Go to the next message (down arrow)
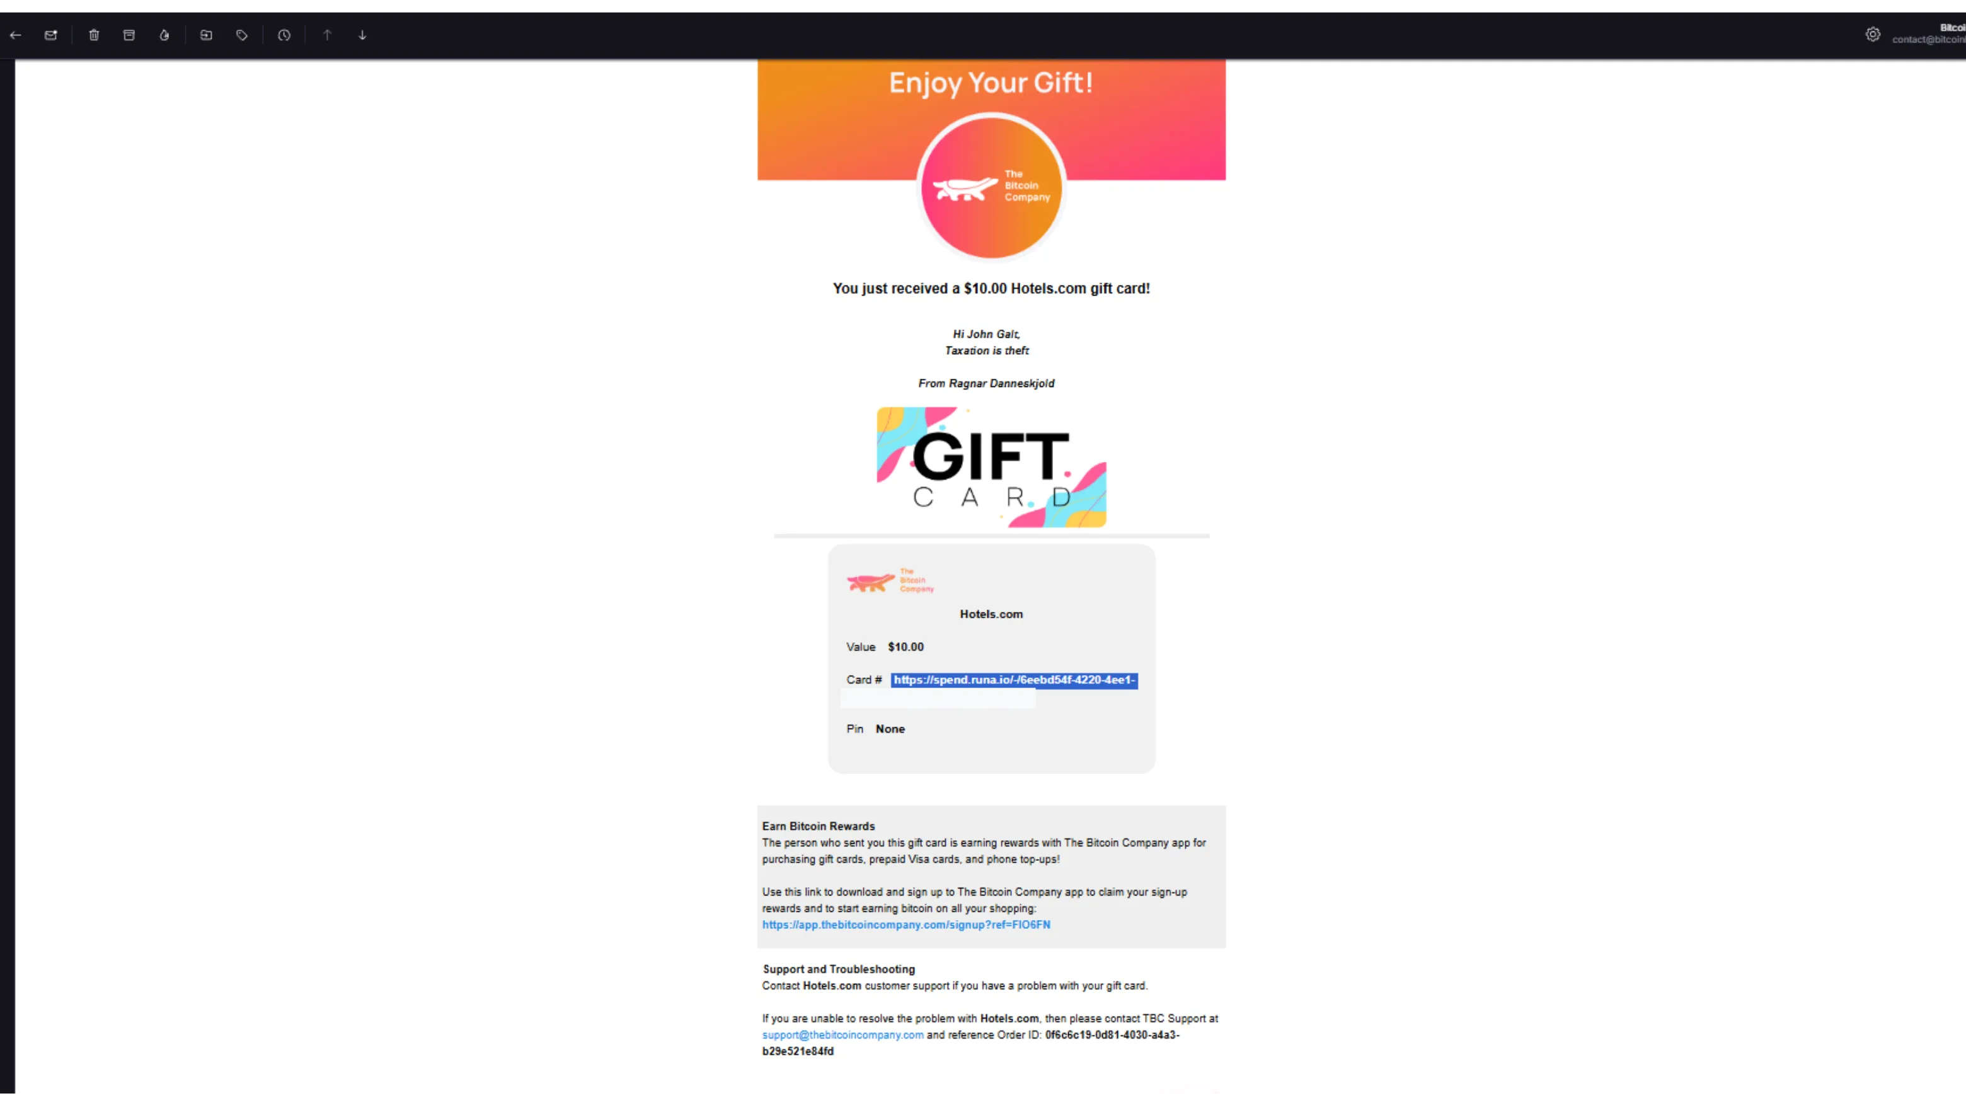1966x1106 pixels. (x=362, y=35)
